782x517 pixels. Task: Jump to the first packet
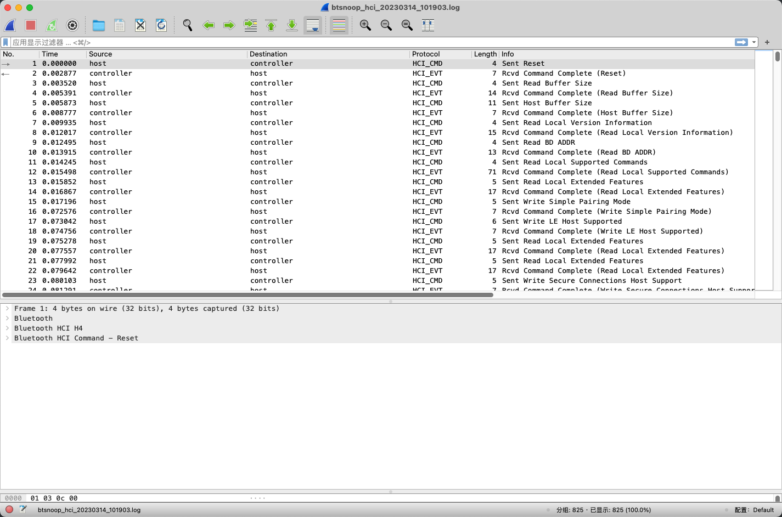tap(271, 25)
